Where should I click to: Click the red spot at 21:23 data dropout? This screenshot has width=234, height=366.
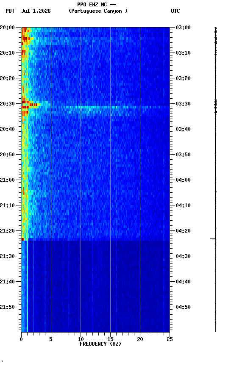coord(23,239)
